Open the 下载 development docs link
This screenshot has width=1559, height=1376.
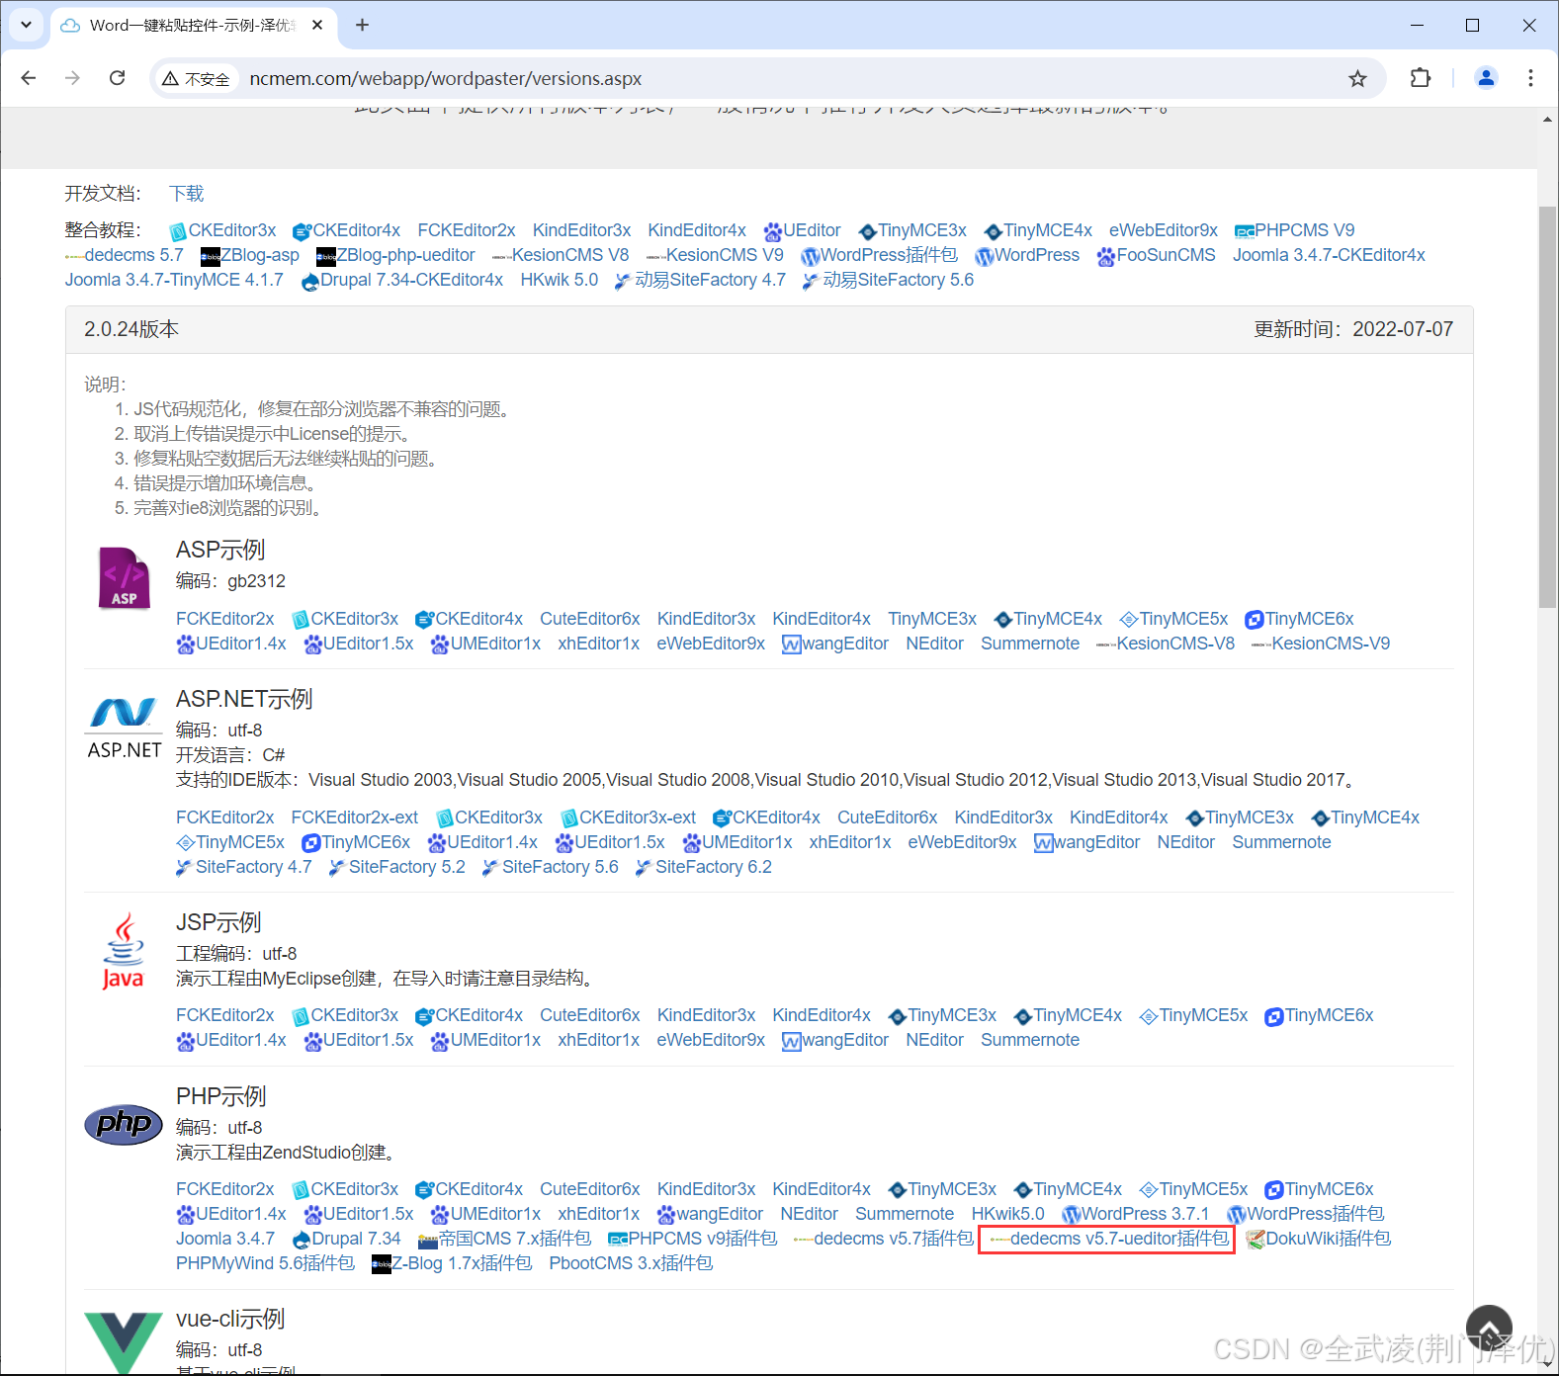click(186, 194)
